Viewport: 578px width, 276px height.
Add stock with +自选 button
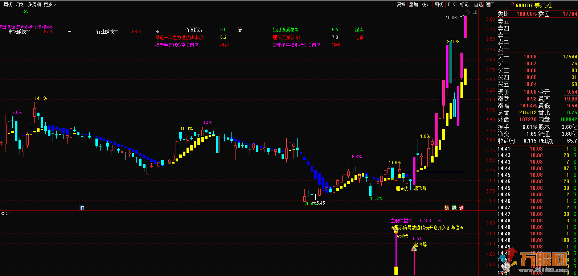477,4
